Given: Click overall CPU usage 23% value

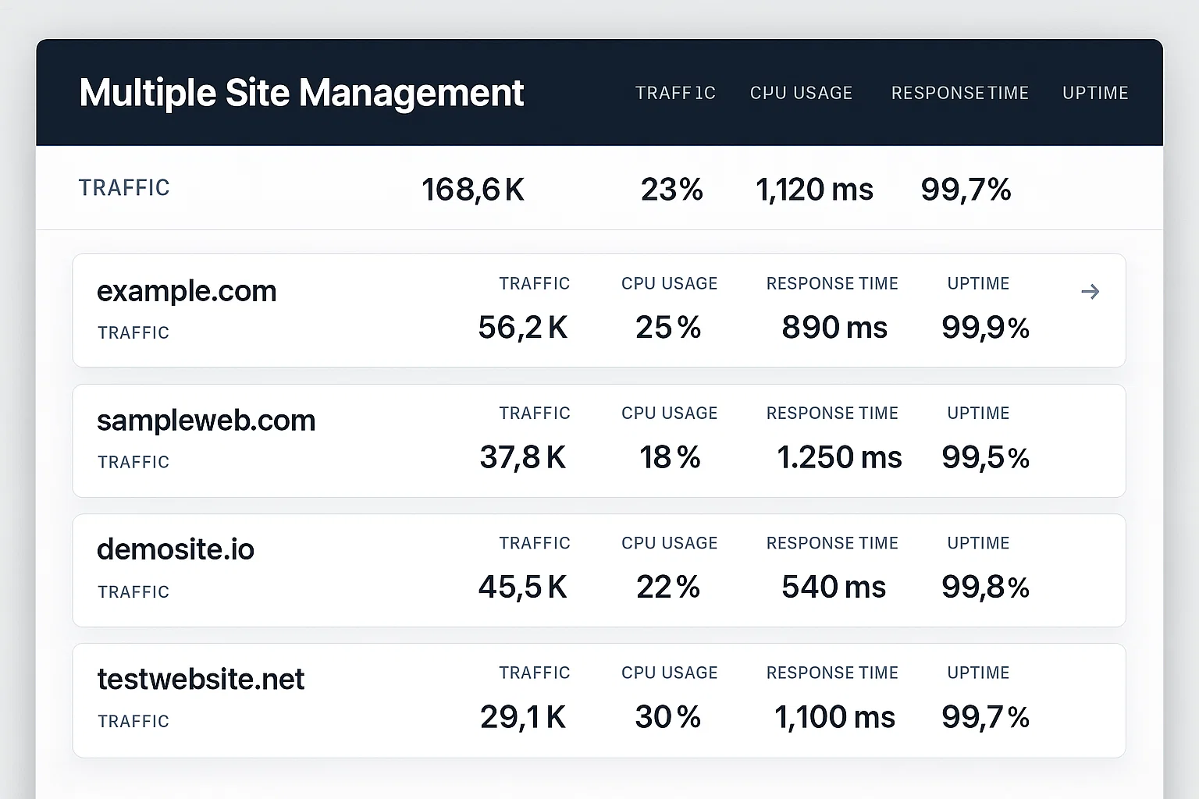Looking at the screenshot, I should [x=671, y=190].
